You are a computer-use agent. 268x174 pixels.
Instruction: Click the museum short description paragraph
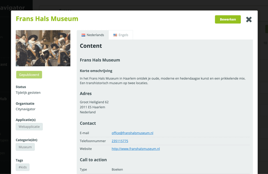162,81
